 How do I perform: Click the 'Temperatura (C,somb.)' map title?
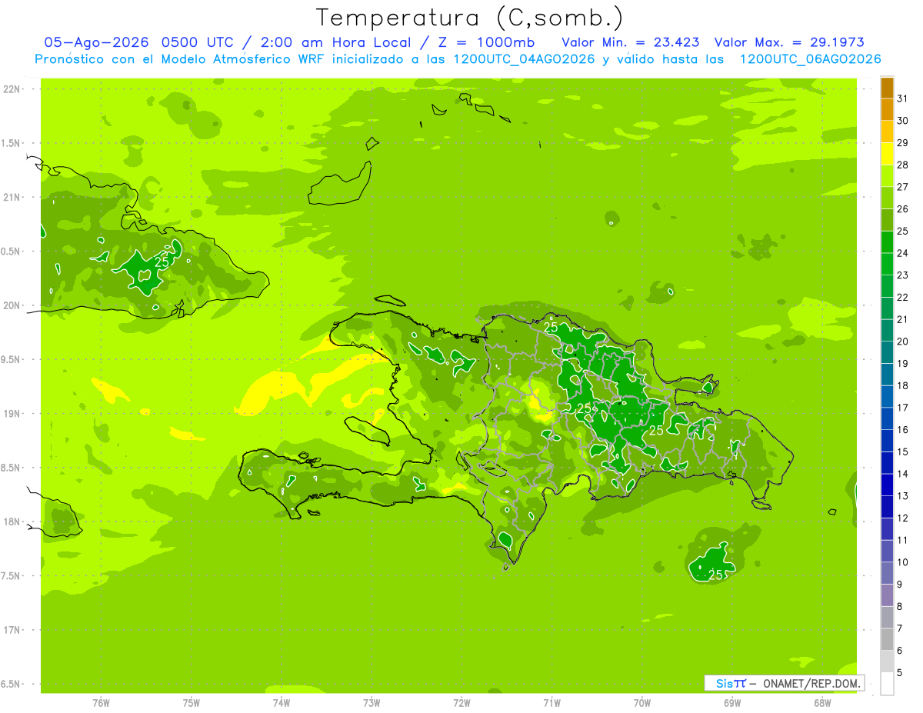tap(469, 18)
